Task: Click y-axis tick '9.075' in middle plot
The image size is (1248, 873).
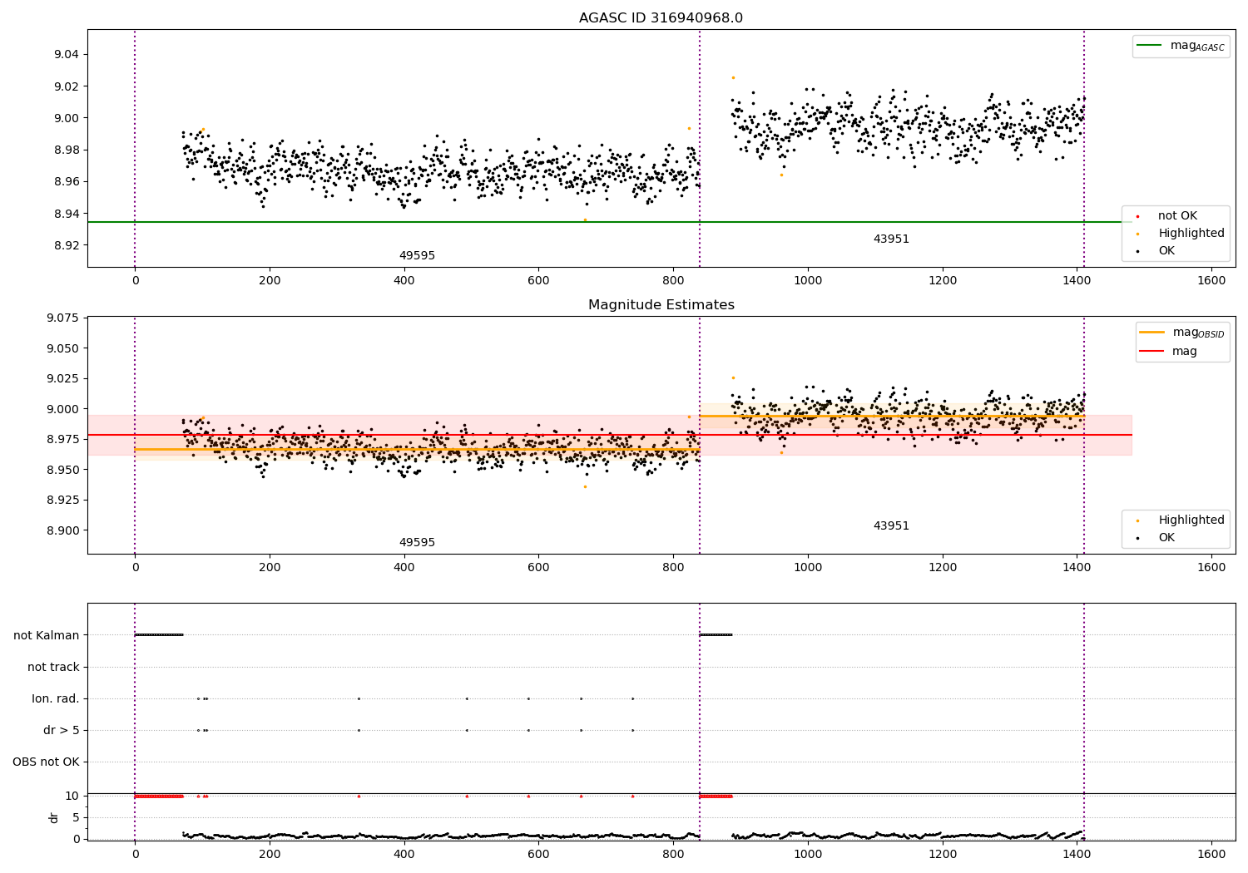Action: pos(62,318)
